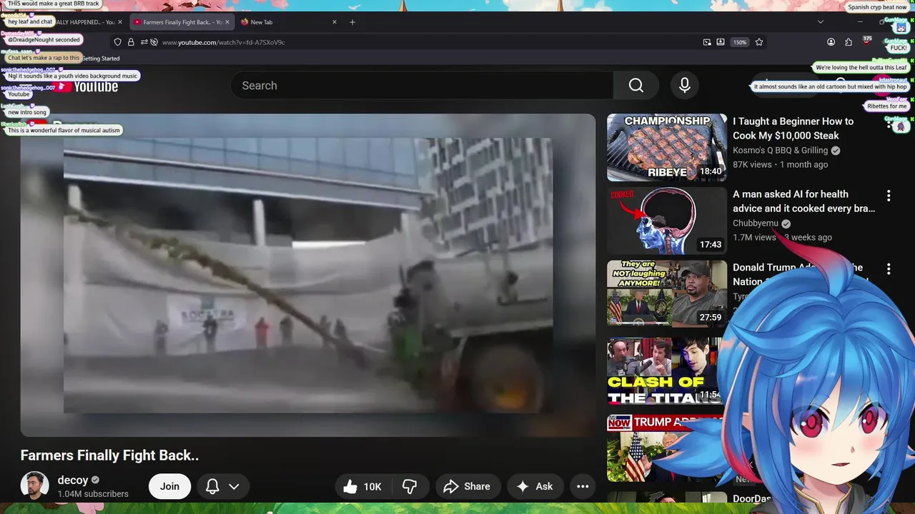The width and height of the screenshot is (915, 514).
Task: Click the install/save page icon in address bar
Action: click(721, 42)
